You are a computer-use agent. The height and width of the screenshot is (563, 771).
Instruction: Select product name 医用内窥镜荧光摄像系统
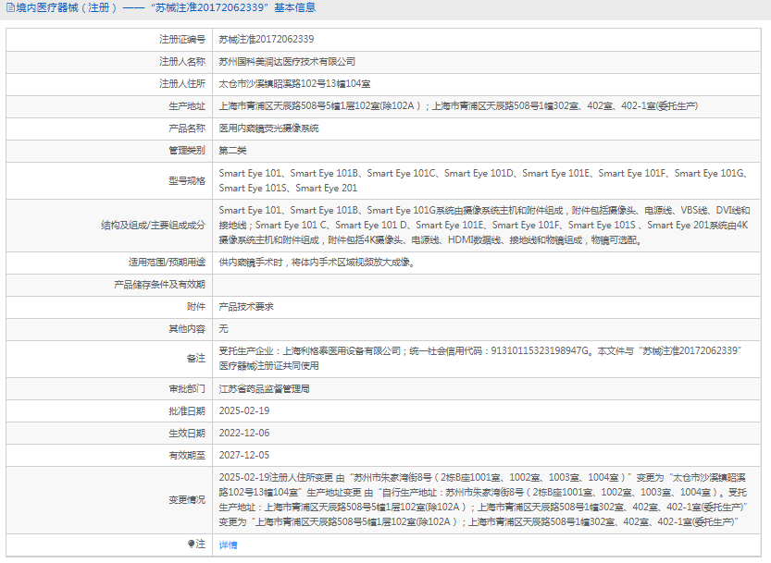268,129
